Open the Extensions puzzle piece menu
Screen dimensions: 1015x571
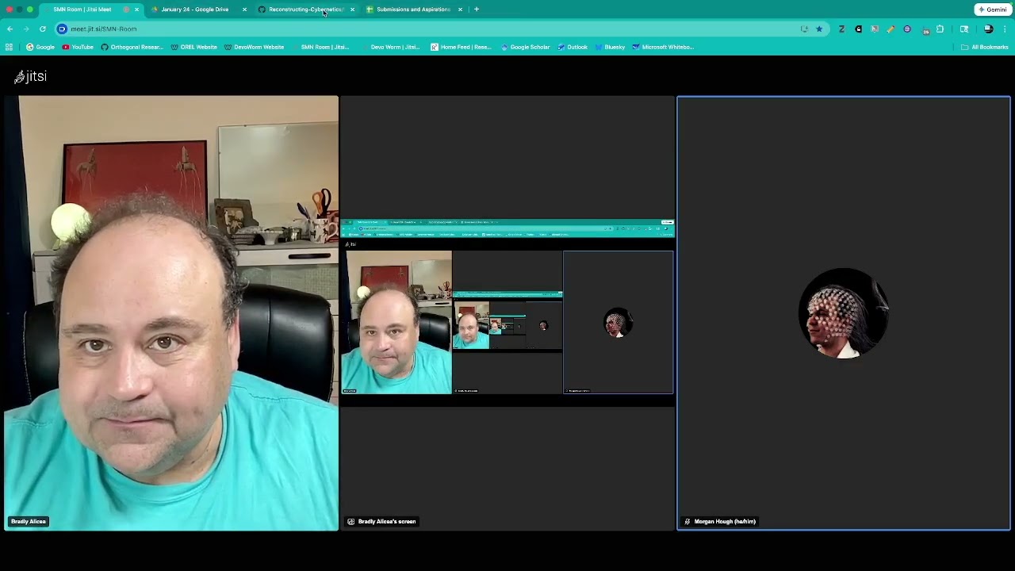tap(940, 29)
